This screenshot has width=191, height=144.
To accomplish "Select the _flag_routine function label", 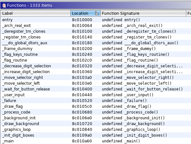I will click(15, 60).
